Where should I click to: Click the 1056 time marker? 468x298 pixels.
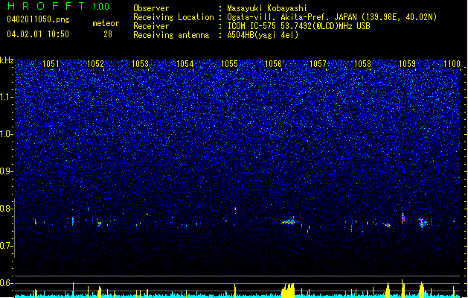pos(273,64)
